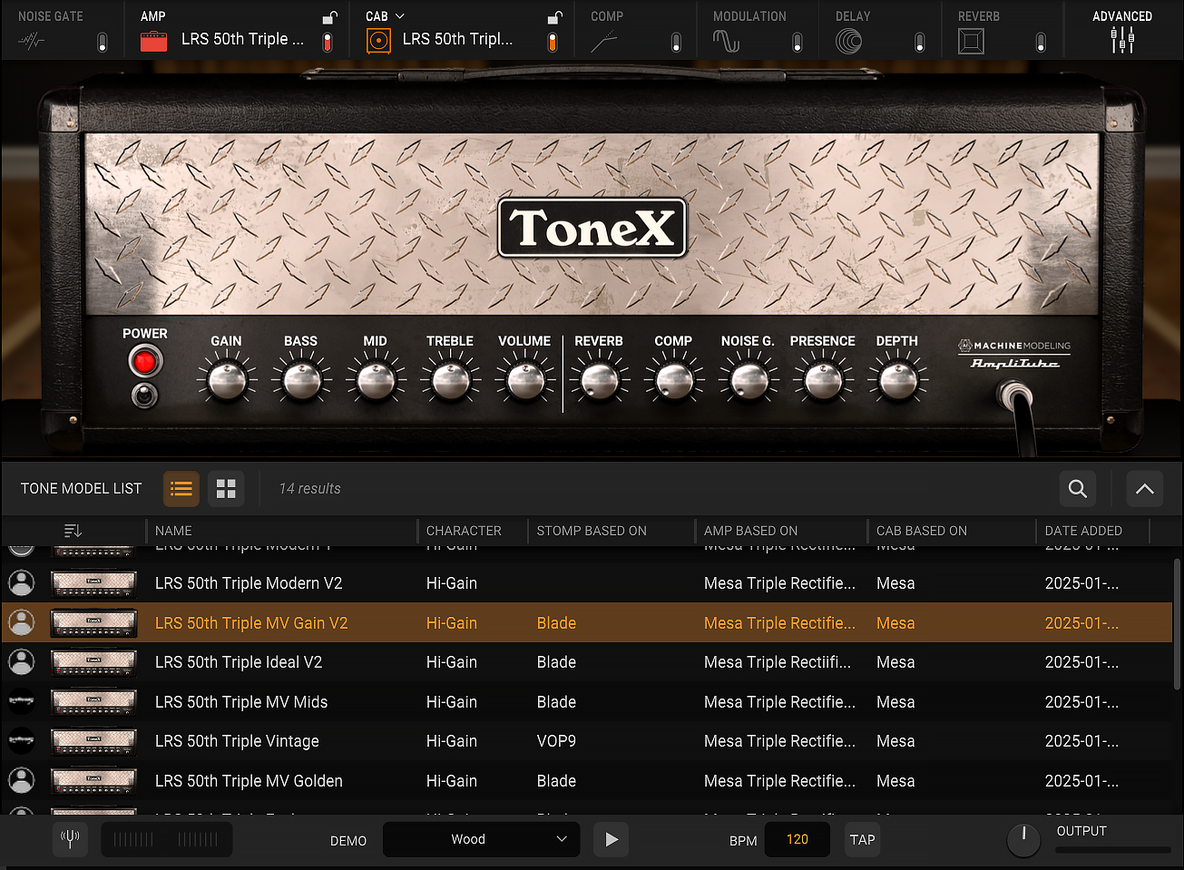The height and width of the screenshot is (870, 1184).
Task: Click creator logo on Triple MV Mids row
Action: point(21,701)
